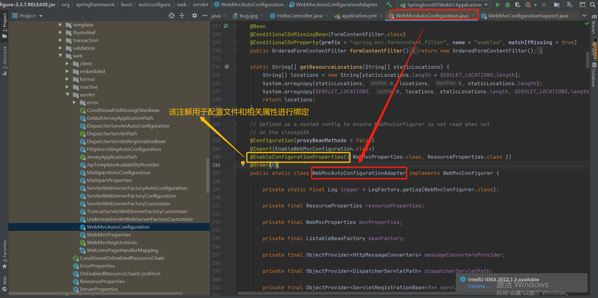Select HttpEncodingAutoConfiguration in project tree
Screen dimensions: 598x298
pos(124,149)
